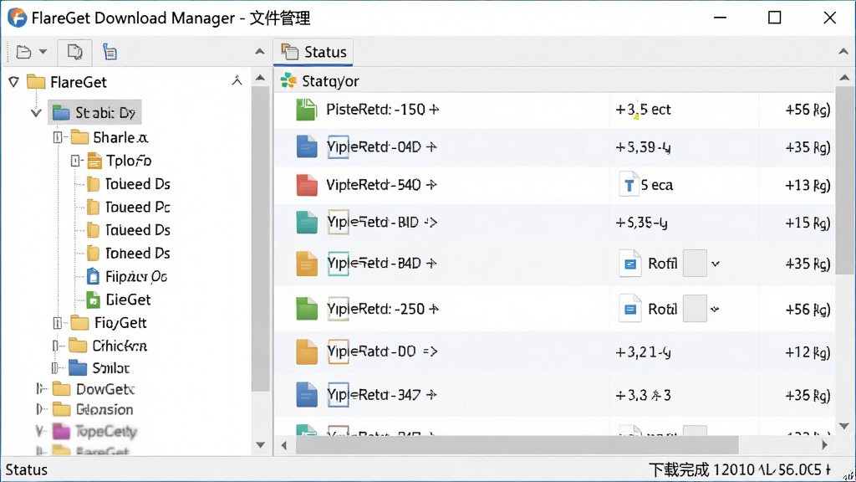Open the Rofil dropdown chevron in YipleFetd-B4D row
The height and width of the screenshot is (482, 856).
point(716,264)
